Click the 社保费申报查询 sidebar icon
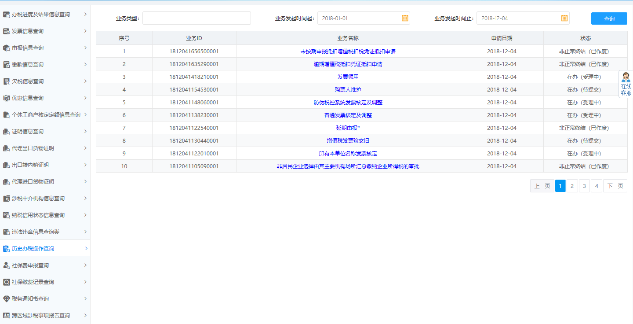This screenshot has height=324, width=633. [x=6, y=265]
